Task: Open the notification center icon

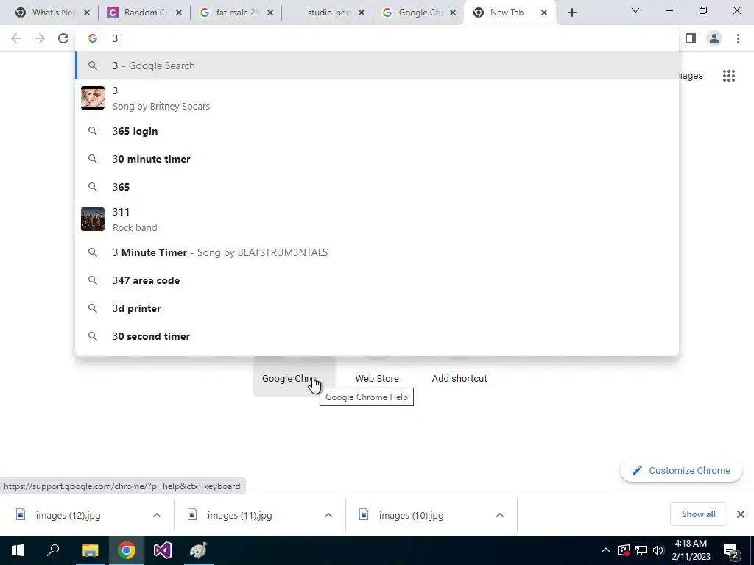Action: click(730, 550)
